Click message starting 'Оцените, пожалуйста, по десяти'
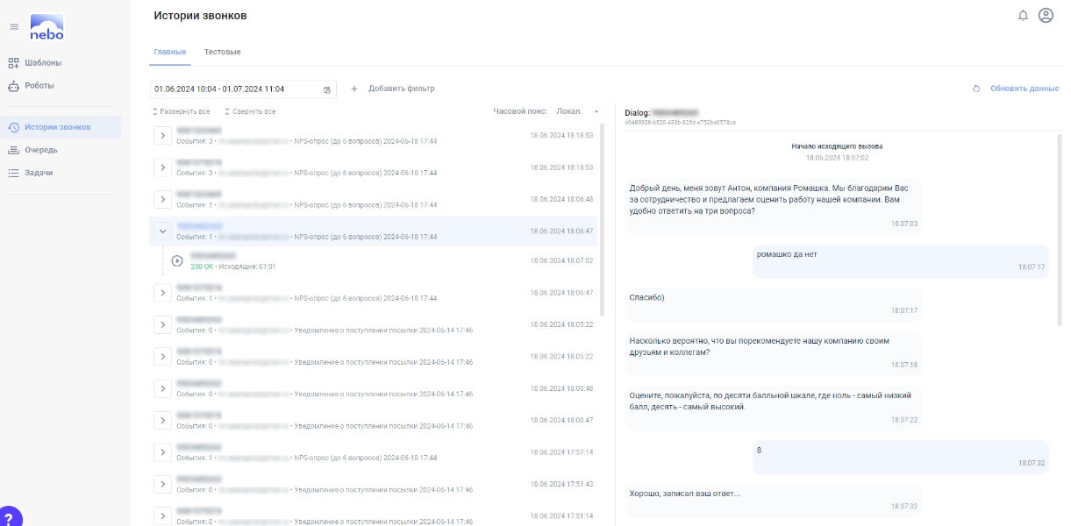1071x526 pixels. [x=773, y=407]
